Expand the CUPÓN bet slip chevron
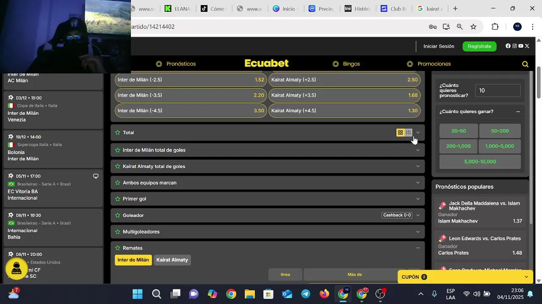This screenshot has height=304, width=542. [x=526, y=277]
